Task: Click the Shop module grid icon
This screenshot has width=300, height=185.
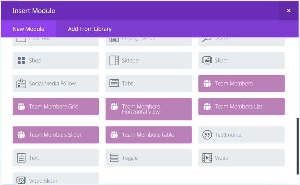Action: [x=21, y=61]
